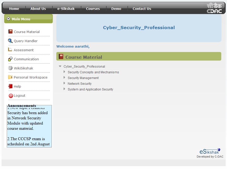The image size is (227, 169).
Task: Click the Course Material book icon in sidebar
Action: [10, 31]
